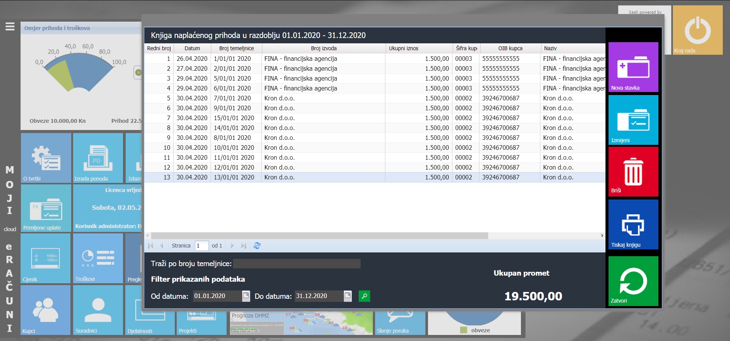Screen dimensions: 730x341
Task: Sort by Datum column header
Action: 192,48
